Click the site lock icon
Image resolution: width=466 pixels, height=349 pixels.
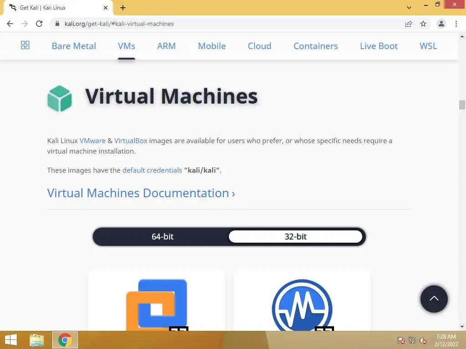[x=57, y=24]
